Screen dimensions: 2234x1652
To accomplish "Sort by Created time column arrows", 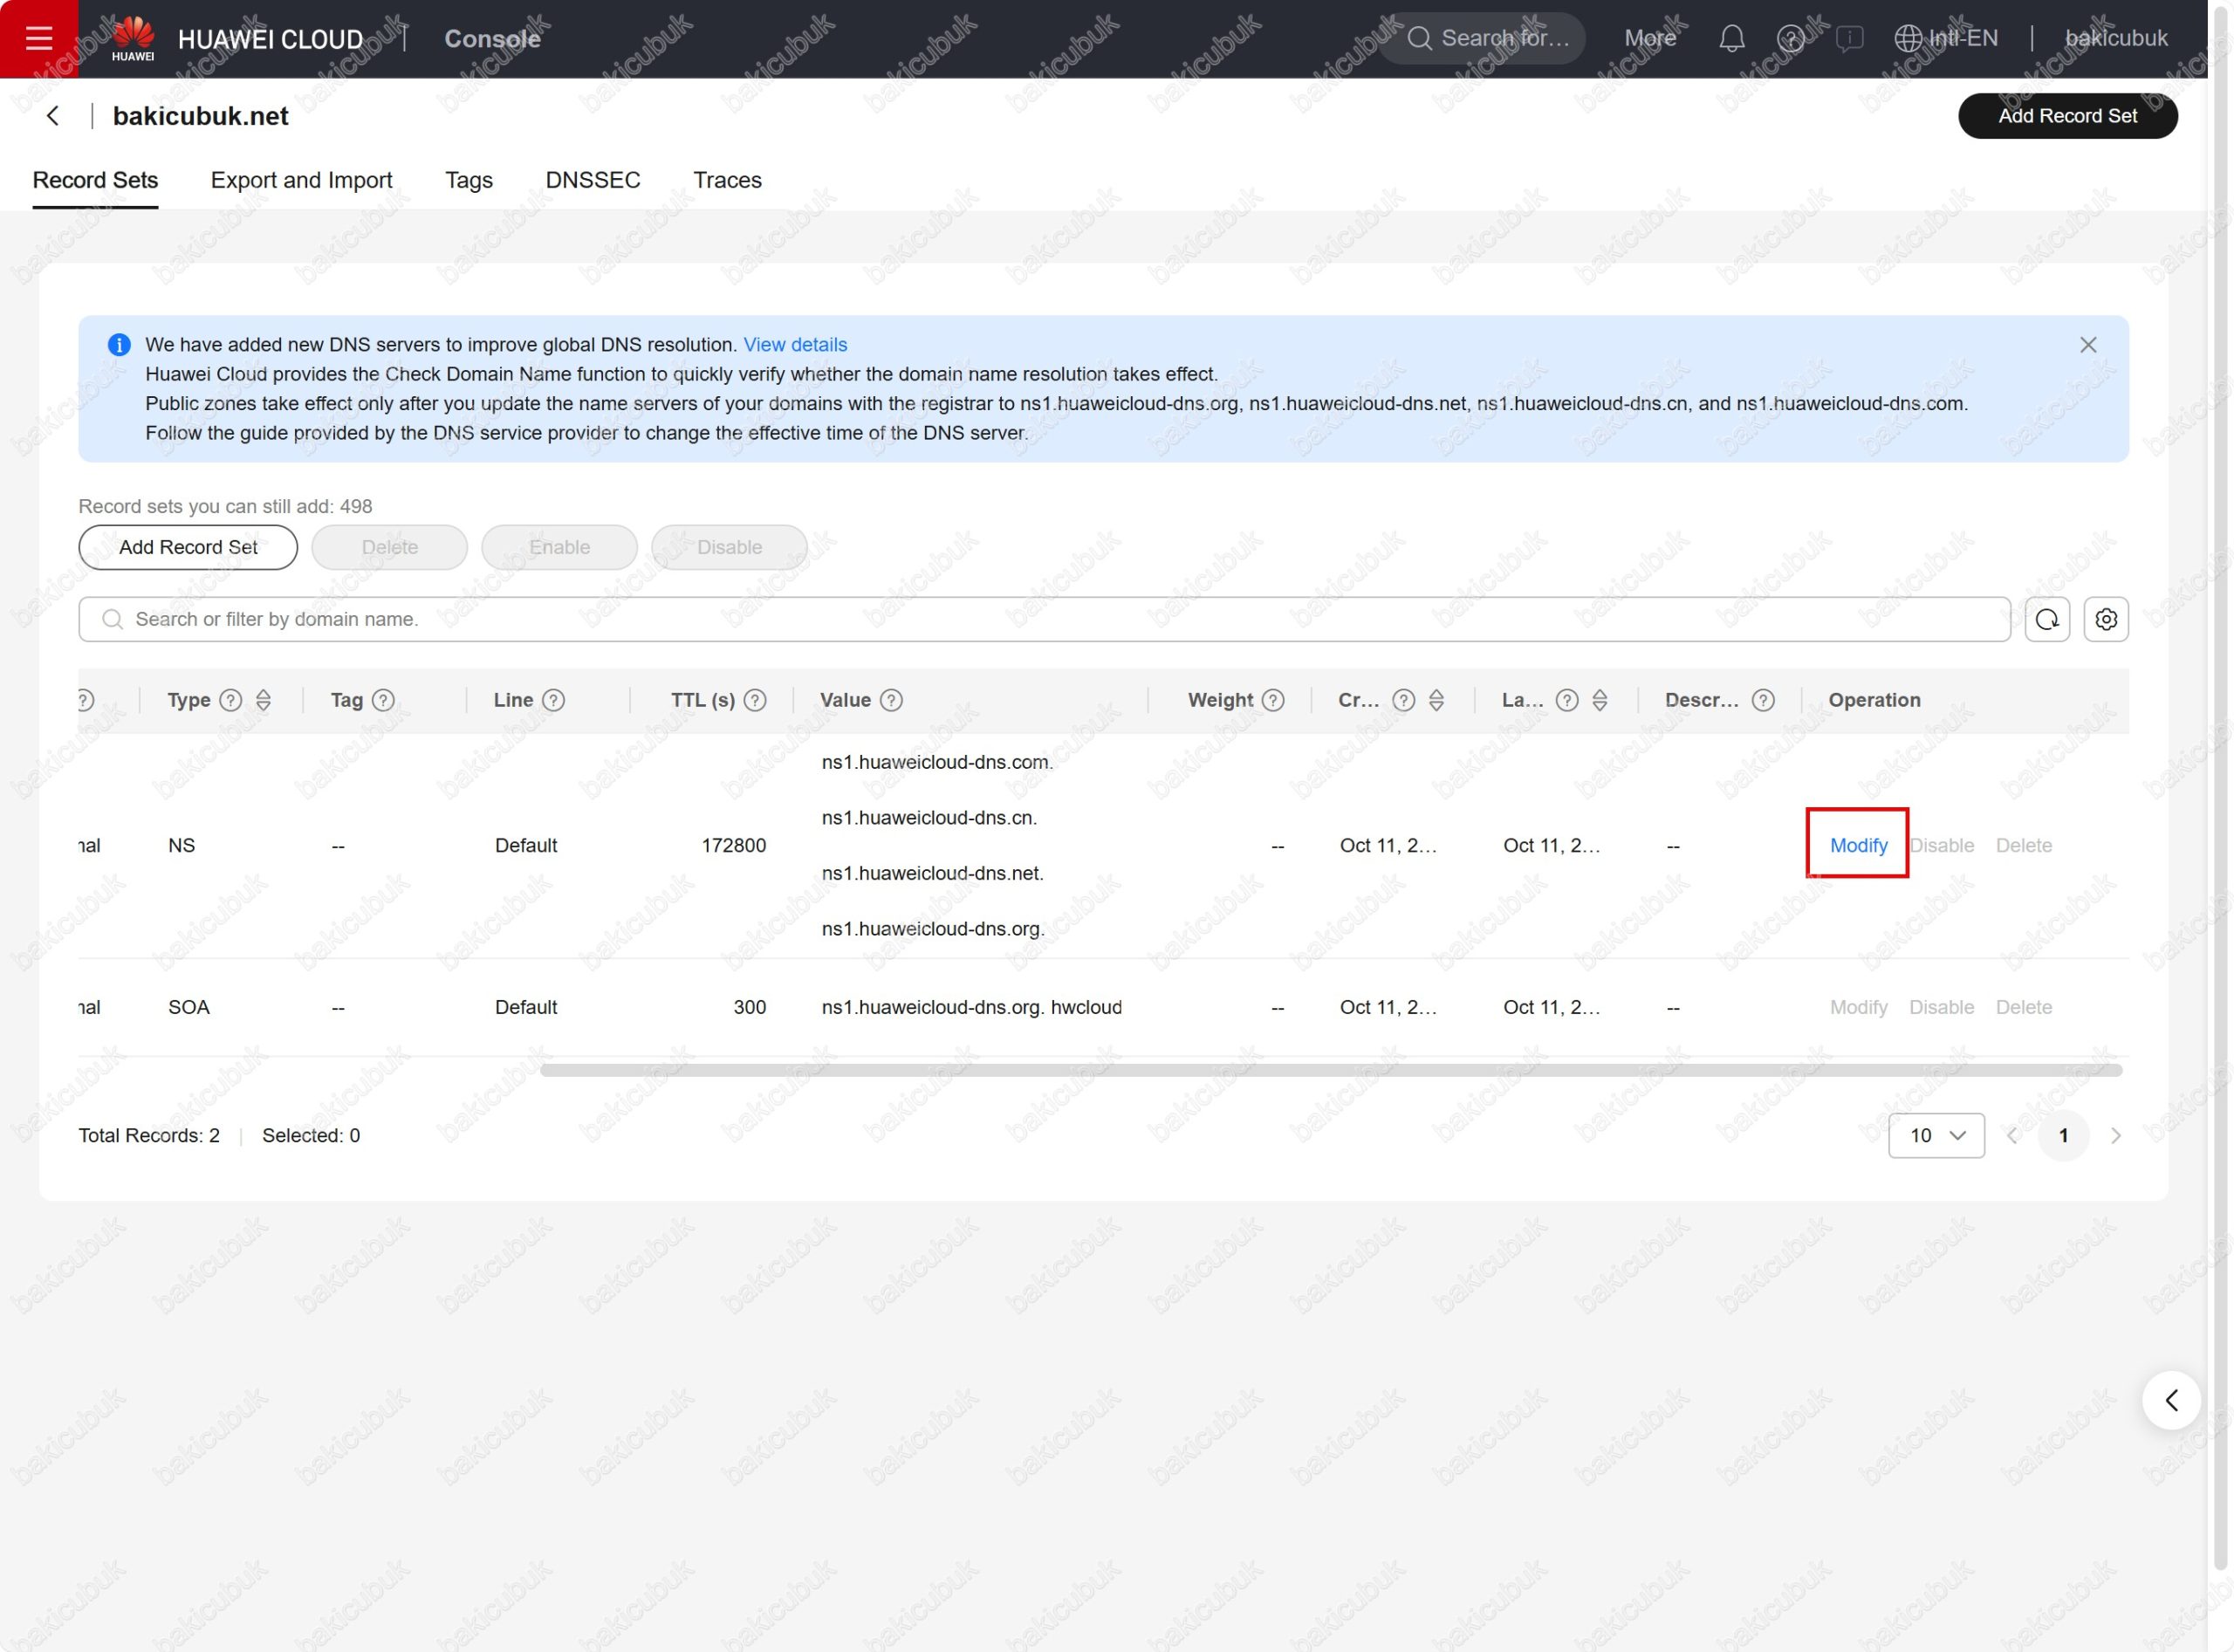I will [x=1435, y=700].
